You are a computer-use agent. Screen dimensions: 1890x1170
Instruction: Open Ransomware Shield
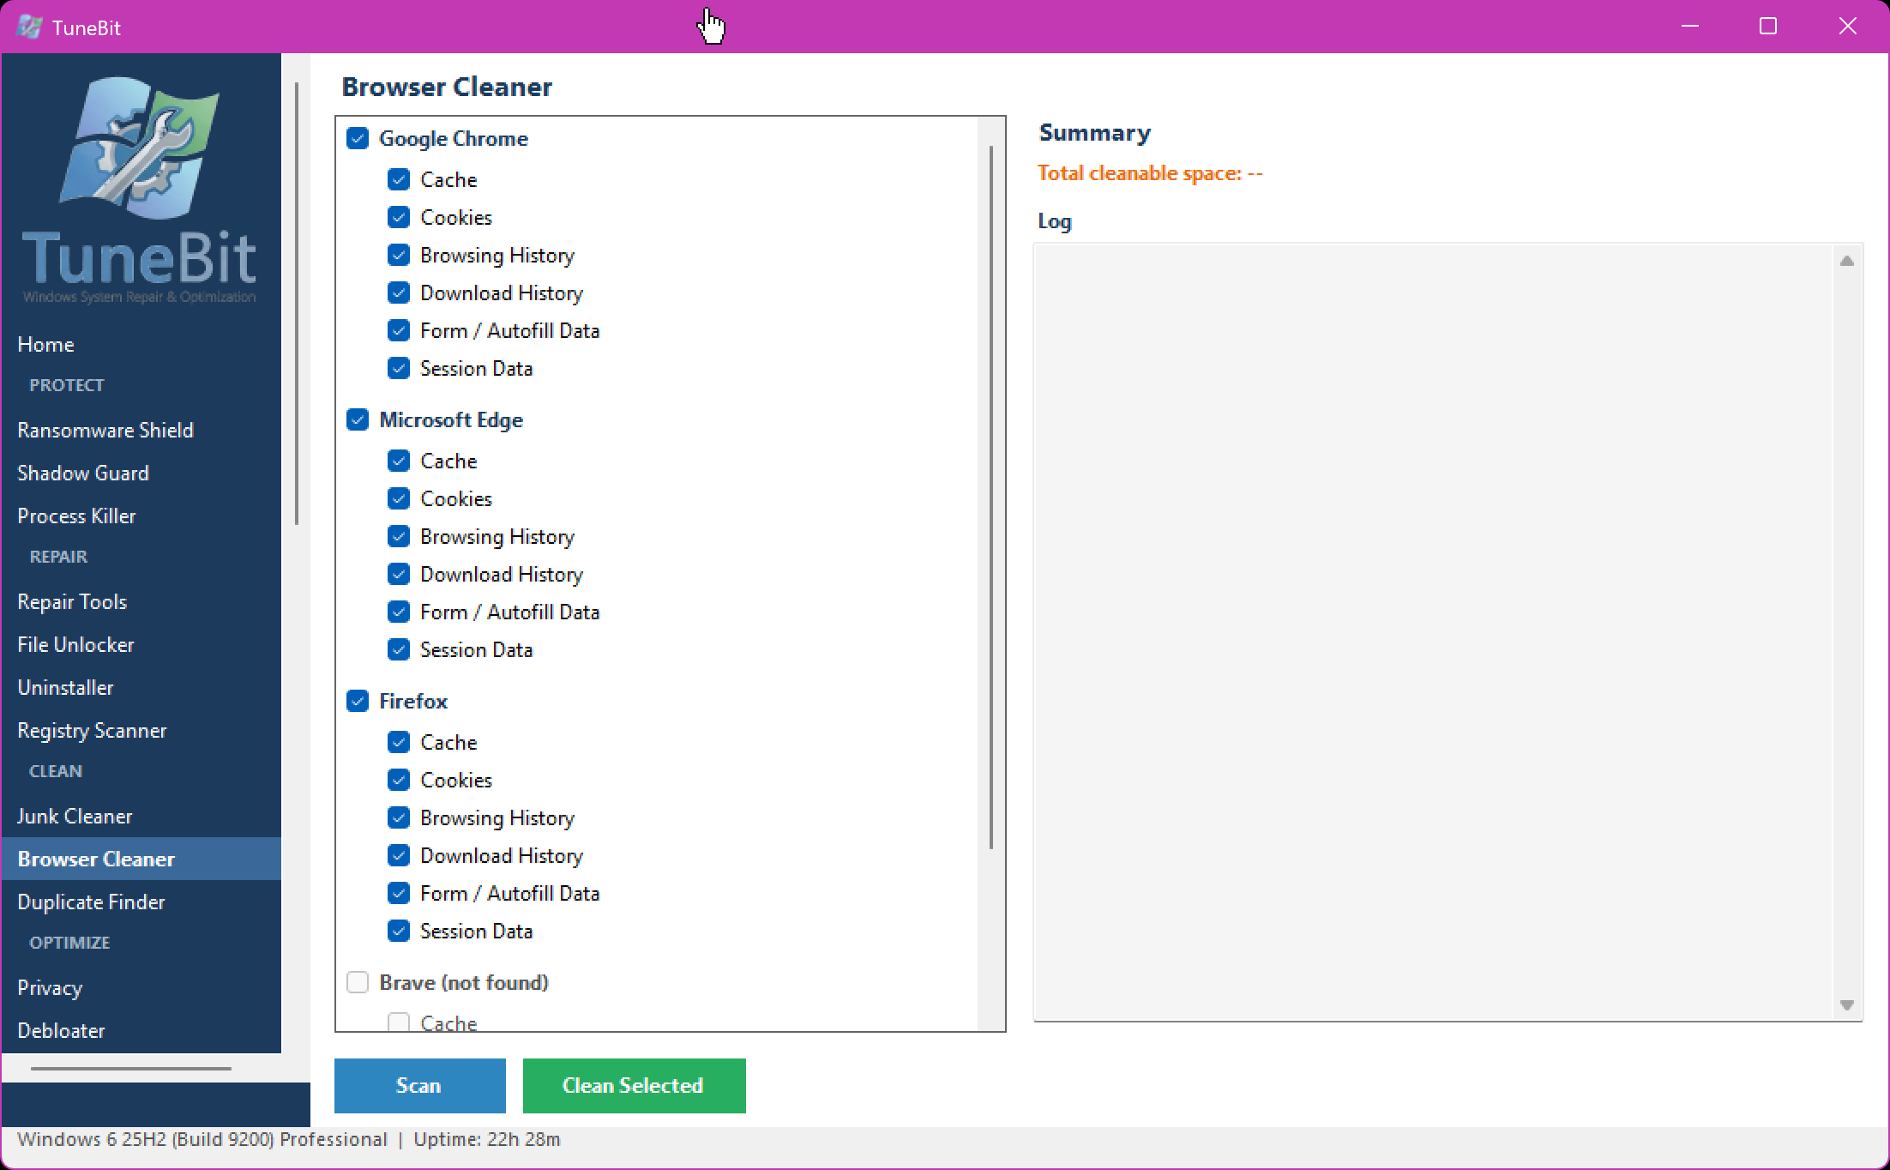coord(141,430)
